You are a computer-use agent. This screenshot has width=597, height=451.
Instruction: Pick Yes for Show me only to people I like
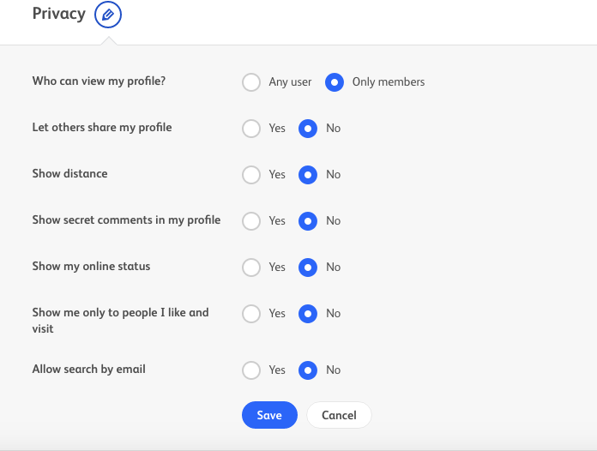tap(251, 314)
